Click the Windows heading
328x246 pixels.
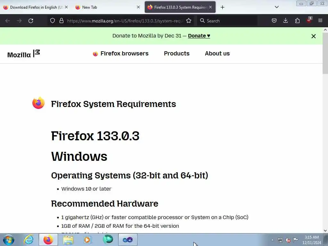79,156
